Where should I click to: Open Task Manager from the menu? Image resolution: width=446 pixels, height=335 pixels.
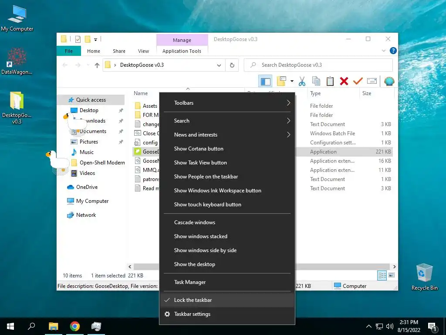(227, 282)
